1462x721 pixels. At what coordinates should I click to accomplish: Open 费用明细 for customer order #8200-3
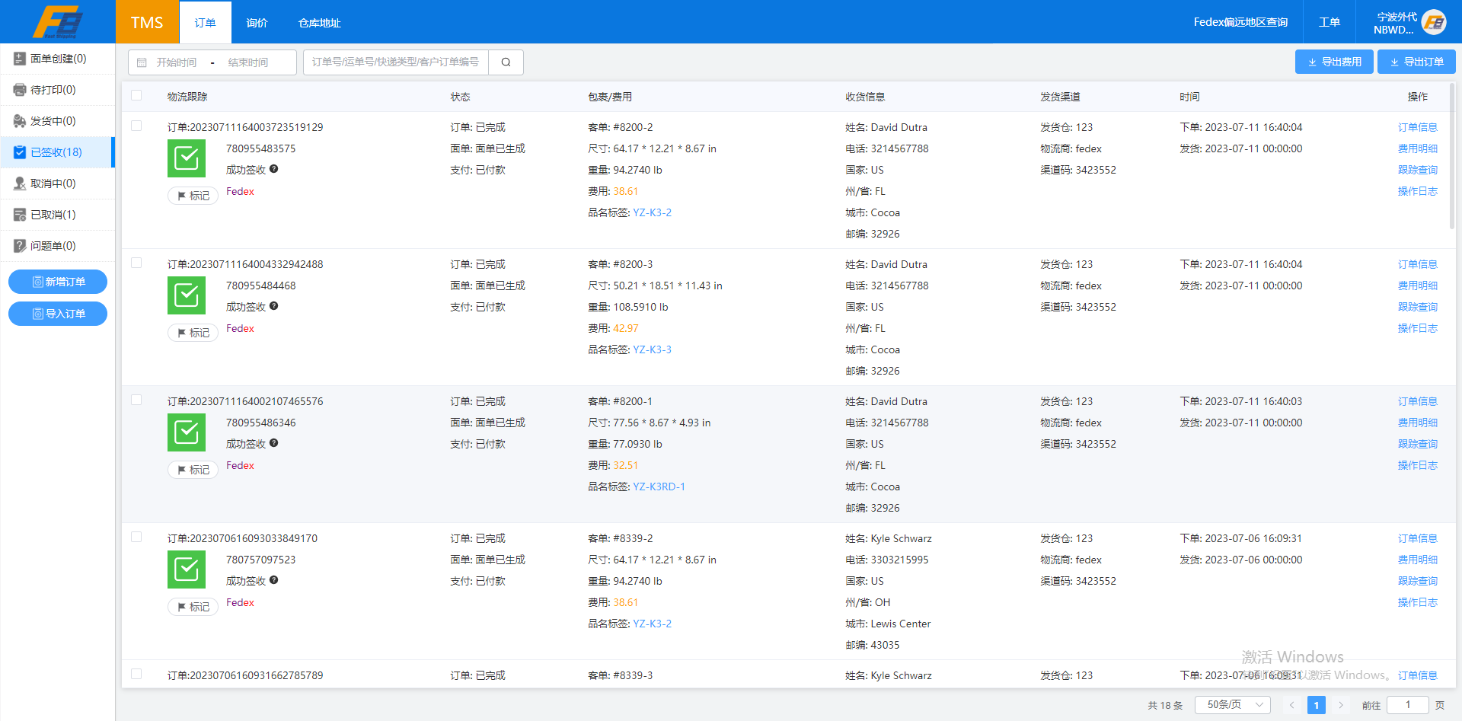tap(1417, 286)
